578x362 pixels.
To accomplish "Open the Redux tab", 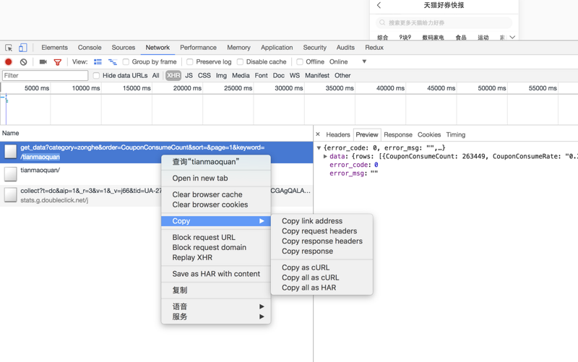I will [x=374, y=48].
